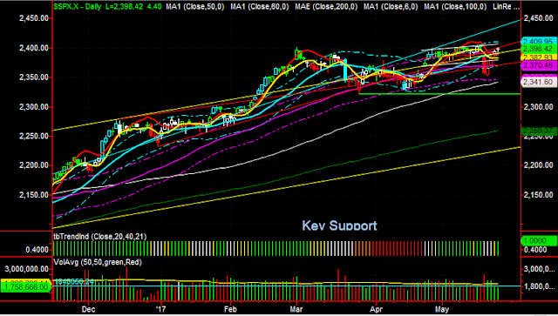Click the 2,150.00 label on right price axis

pyautogui.click(x=538, y=195)
